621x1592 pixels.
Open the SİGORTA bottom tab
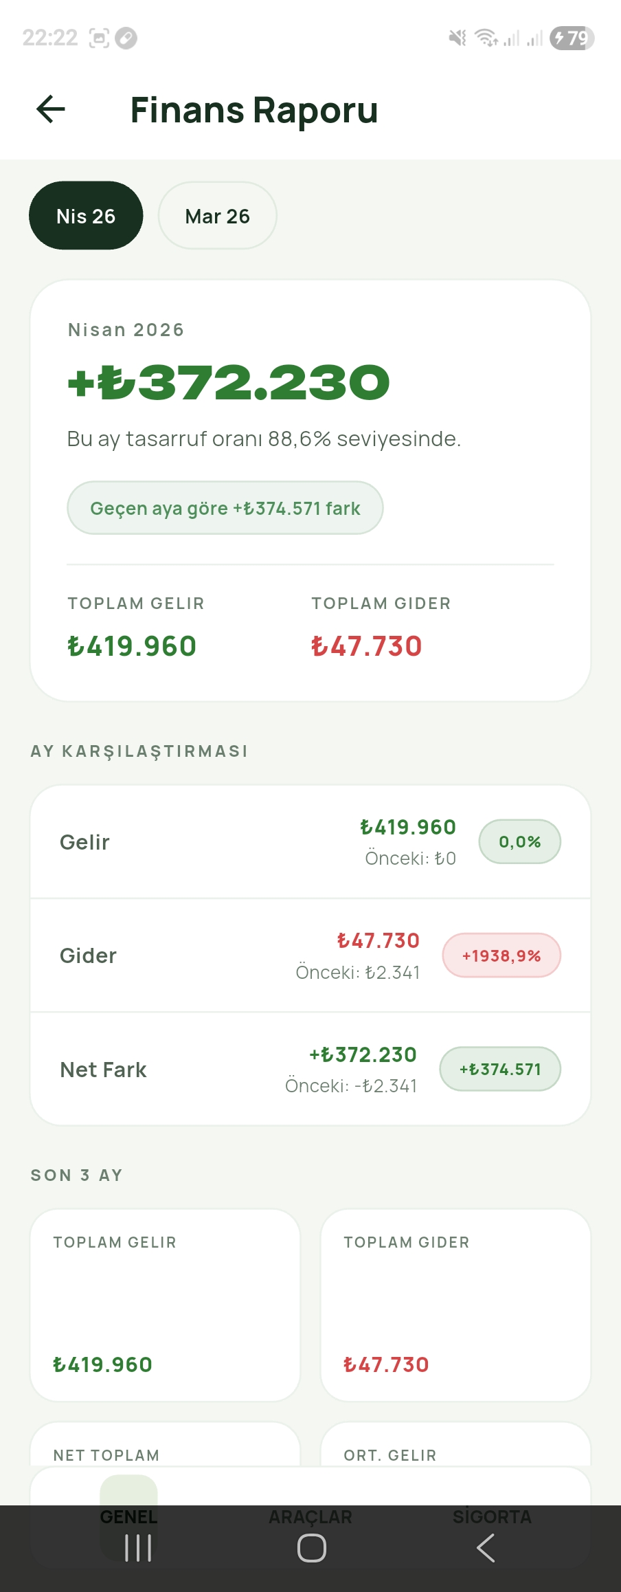492,1516
